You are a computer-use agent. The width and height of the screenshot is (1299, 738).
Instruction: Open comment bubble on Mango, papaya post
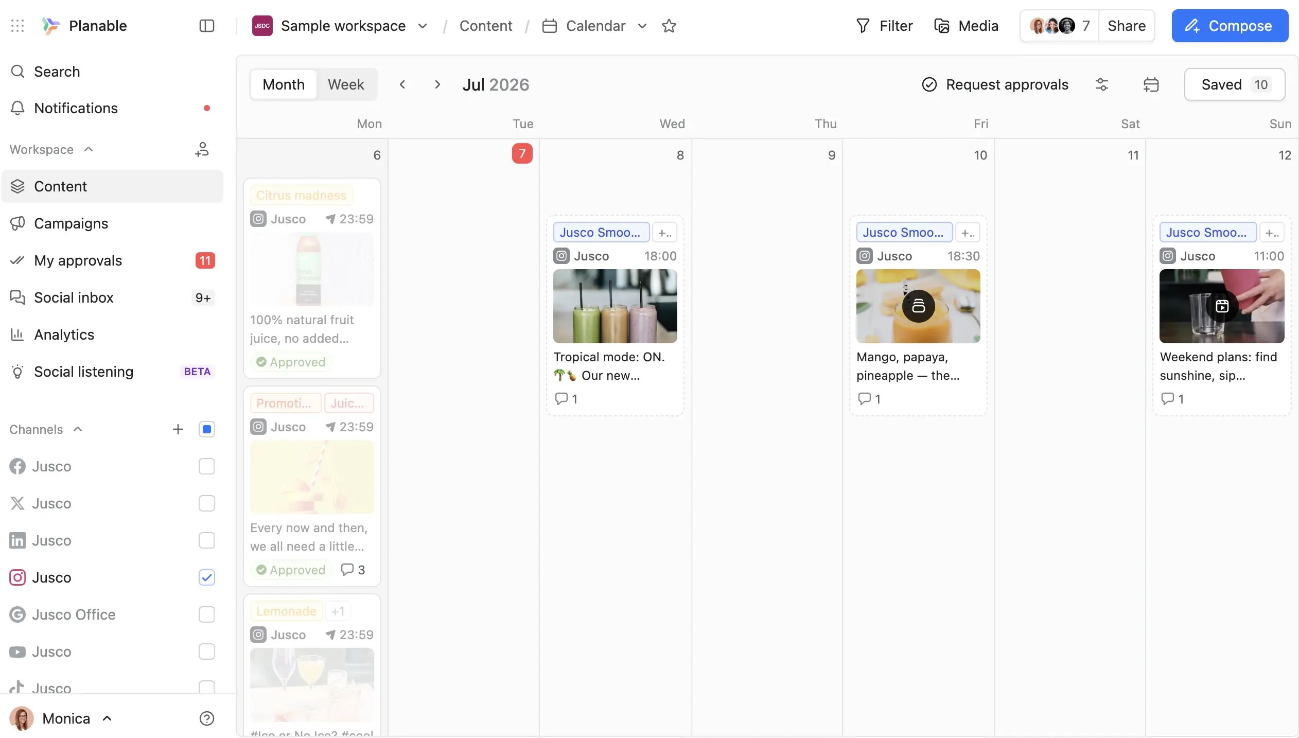pos(869,398)
